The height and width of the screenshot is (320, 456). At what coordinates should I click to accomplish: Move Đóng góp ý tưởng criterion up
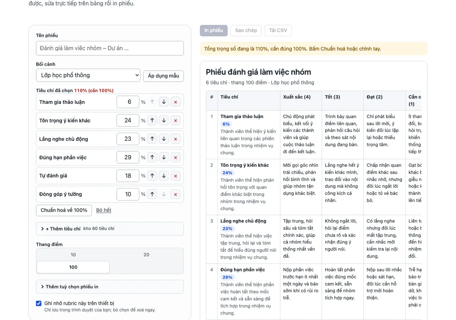(152, 194)
